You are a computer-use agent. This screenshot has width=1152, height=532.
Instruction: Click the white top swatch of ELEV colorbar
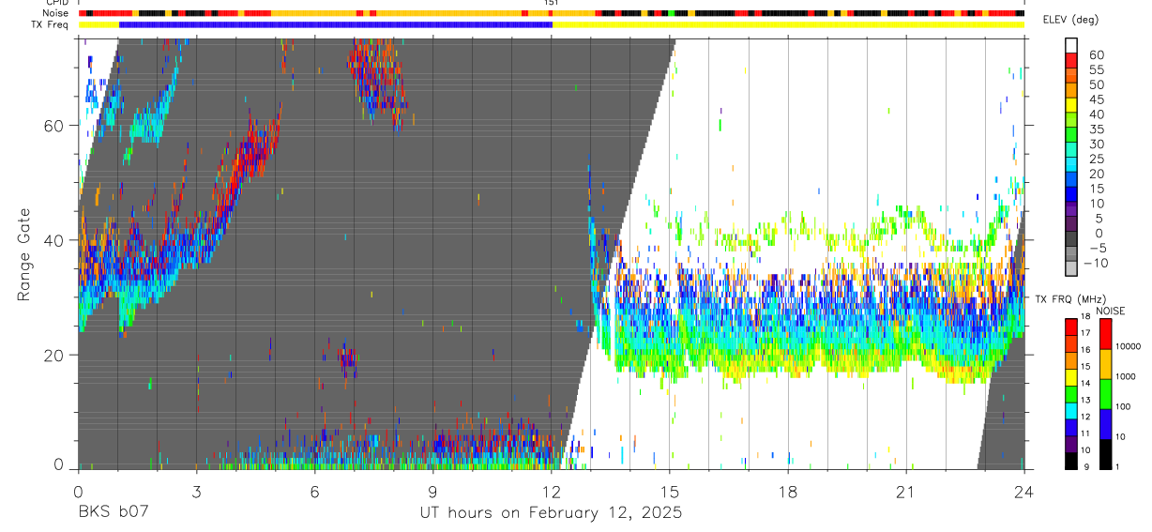[x=1071, y=47]
